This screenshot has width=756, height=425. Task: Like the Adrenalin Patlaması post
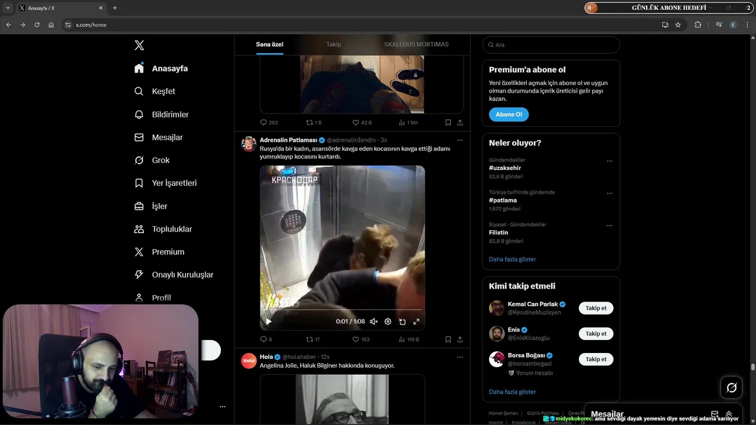tap(361, 339)
